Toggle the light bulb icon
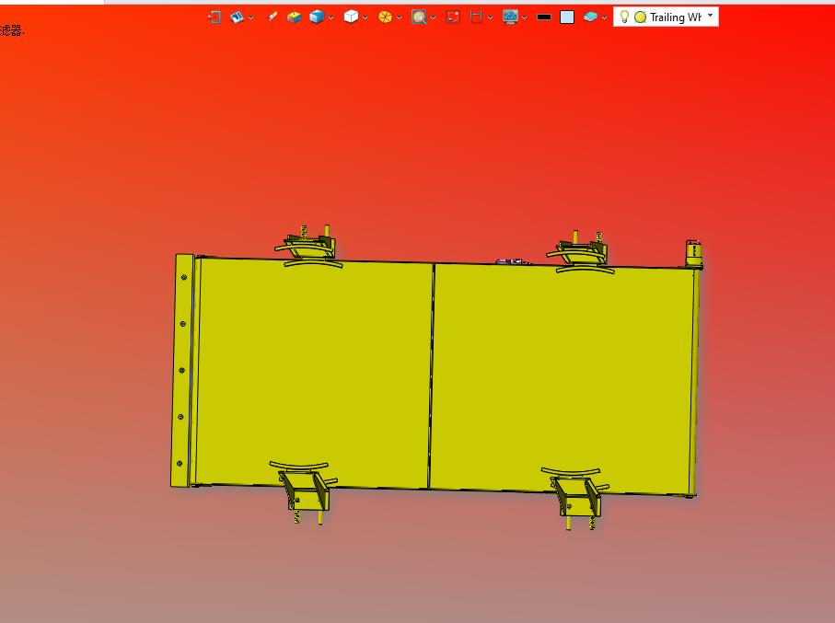This screenshot has width=835, height=623. tap(625, 17)
